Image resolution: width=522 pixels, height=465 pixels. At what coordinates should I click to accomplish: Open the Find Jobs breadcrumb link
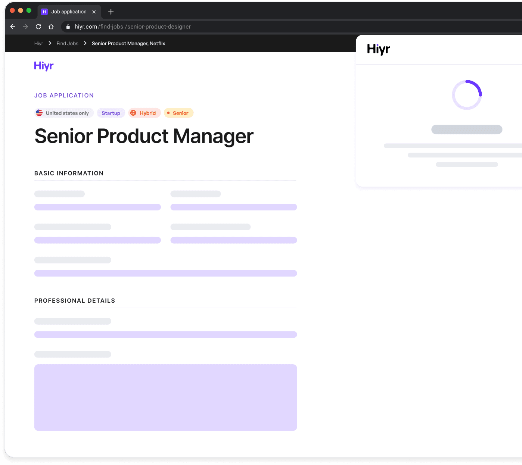coord(68,43)
